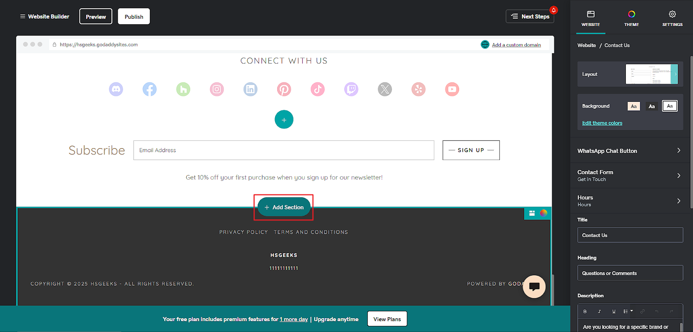The height and width of the screenshot is (332, 693).
Task: Click the Houzz social icon
Action: 183,89
